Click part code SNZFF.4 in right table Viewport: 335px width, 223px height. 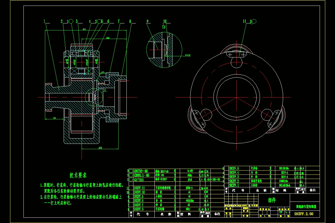coord(234,173)
